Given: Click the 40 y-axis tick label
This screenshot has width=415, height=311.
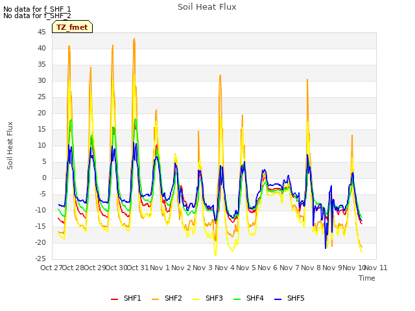Looking at the screenshot, I should point(41,49).
